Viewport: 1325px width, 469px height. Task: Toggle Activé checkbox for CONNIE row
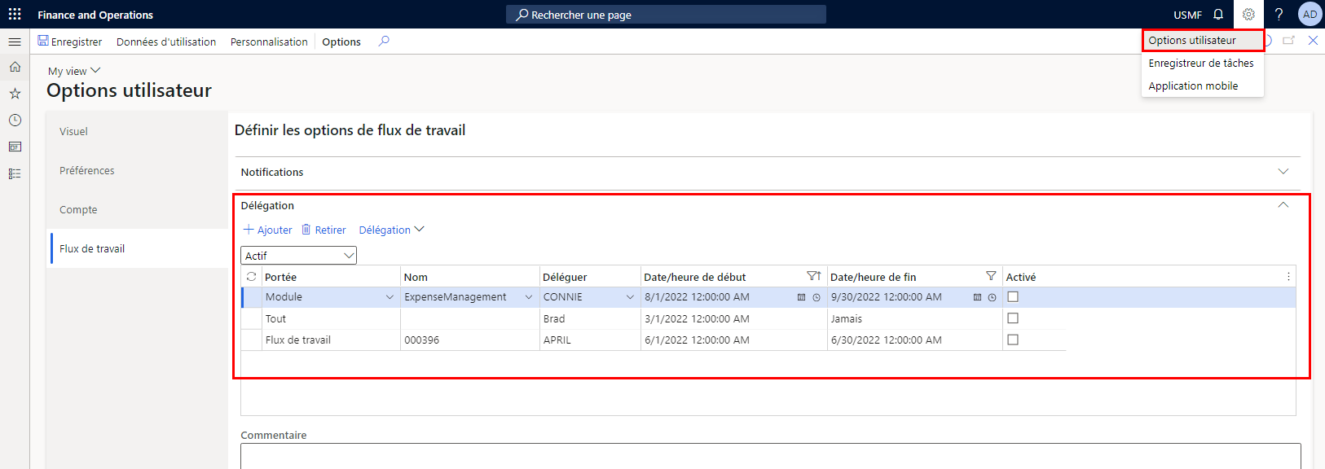[1013, 297]
